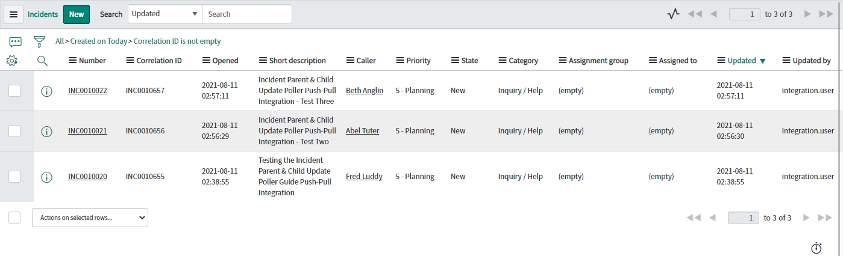Click the activity stream icon
This screenshot has width=843, height=256.
pos(673,14)
